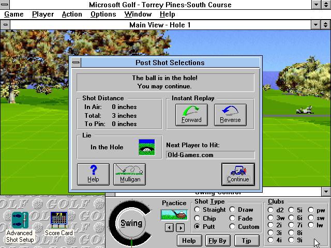
Task: Click the round Swing button
Action: point(131,223)
